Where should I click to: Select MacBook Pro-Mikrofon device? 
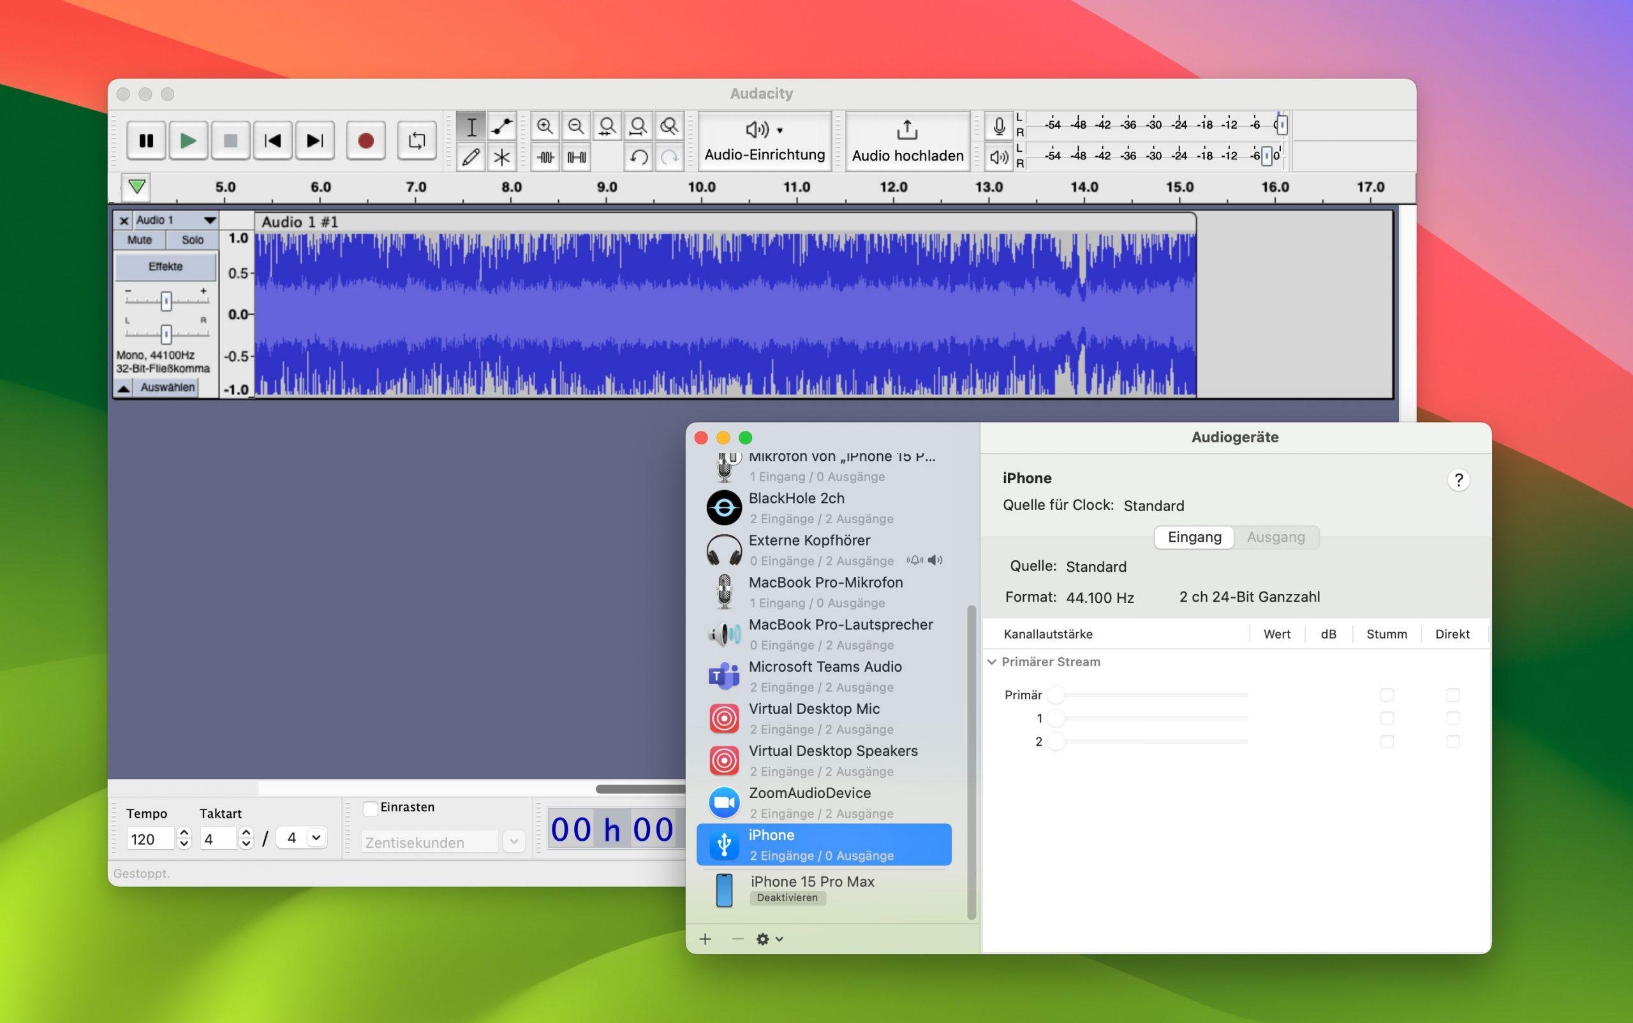[824, 592]
